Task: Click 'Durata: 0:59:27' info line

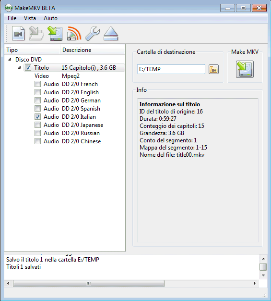Action: (158, 119)
